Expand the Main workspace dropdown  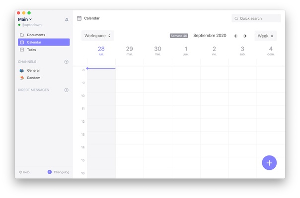point(25,19)
